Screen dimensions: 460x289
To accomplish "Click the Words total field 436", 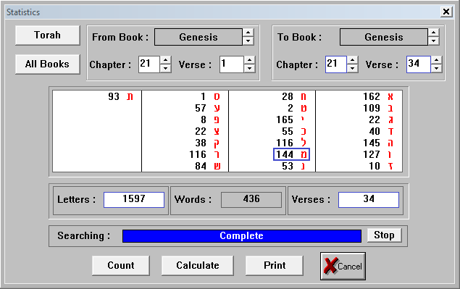I will (x=251, y=199).
